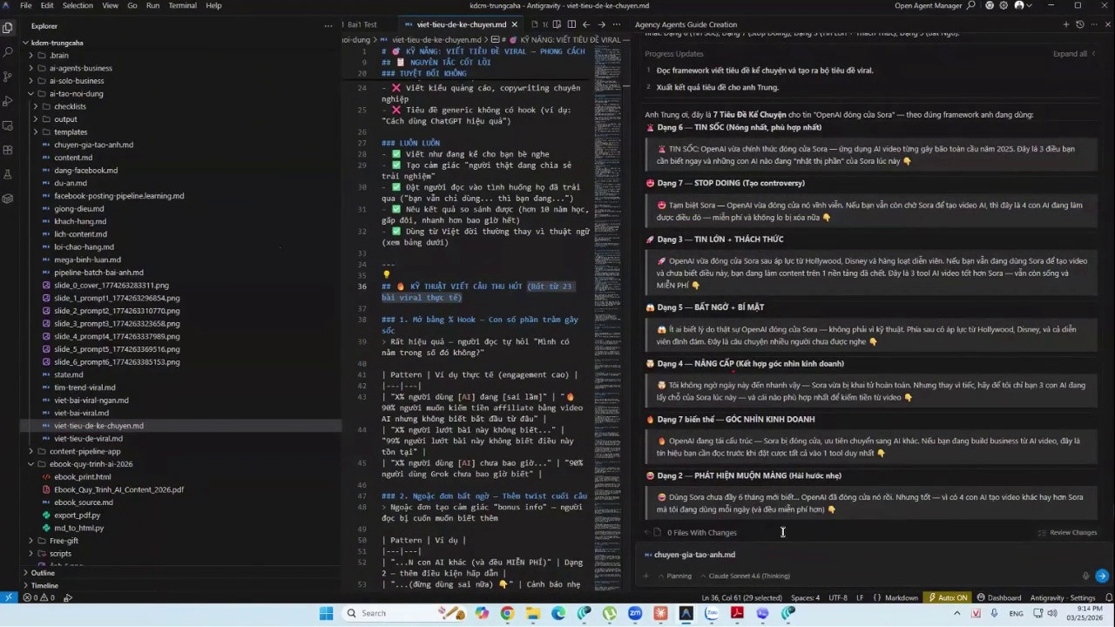This screenshot has width=1115, height=627.
Task: Open the Selection menu
Action: tap(78, 5)
